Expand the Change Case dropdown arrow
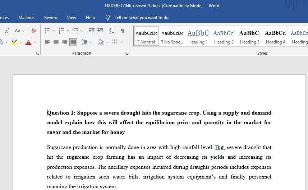Image resolution: width=308 pixels, height=190 pixels. 23,31
